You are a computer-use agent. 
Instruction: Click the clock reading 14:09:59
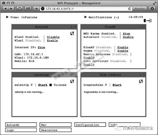[x=136, y=17]
